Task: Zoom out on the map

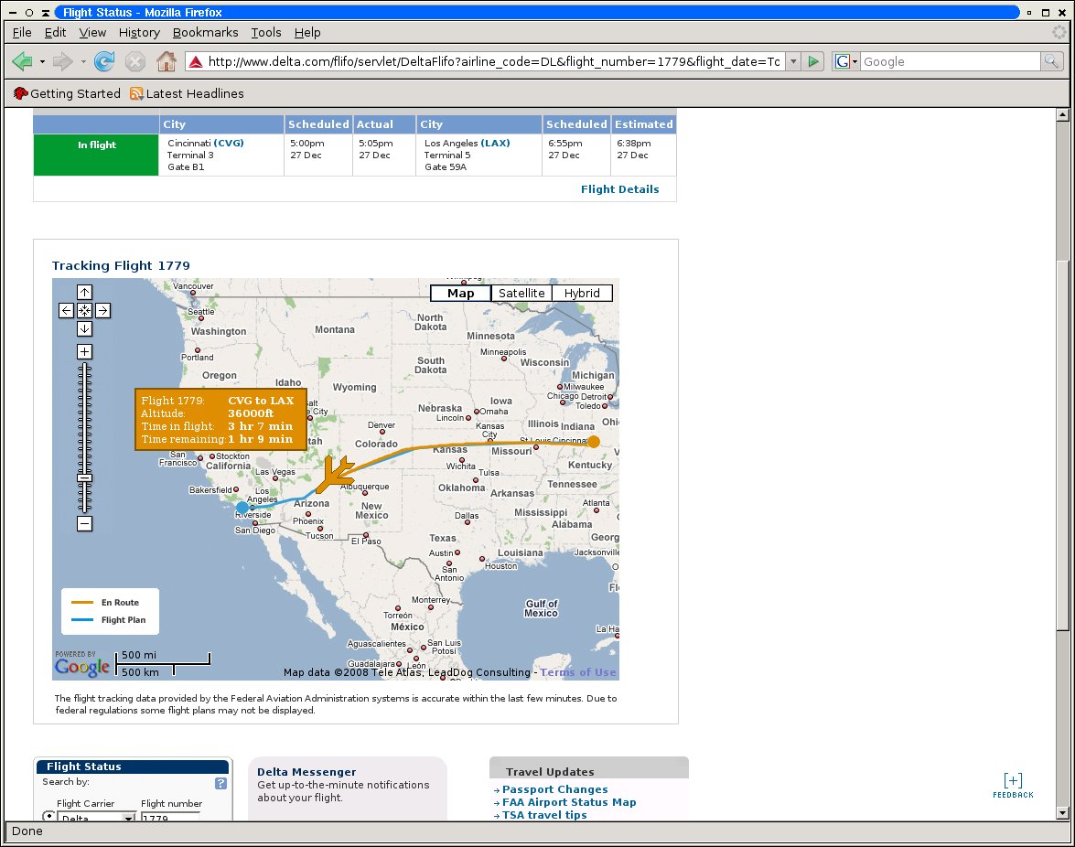Action: tap(84, 523)
